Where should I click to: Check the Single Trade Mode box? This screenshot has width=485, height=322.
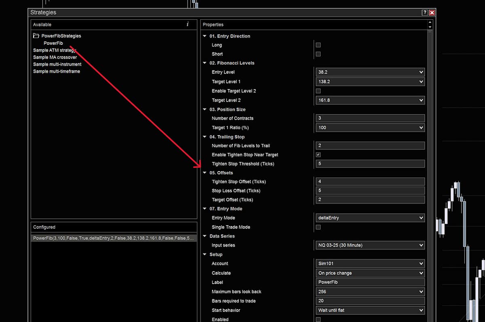pos(318,227)
